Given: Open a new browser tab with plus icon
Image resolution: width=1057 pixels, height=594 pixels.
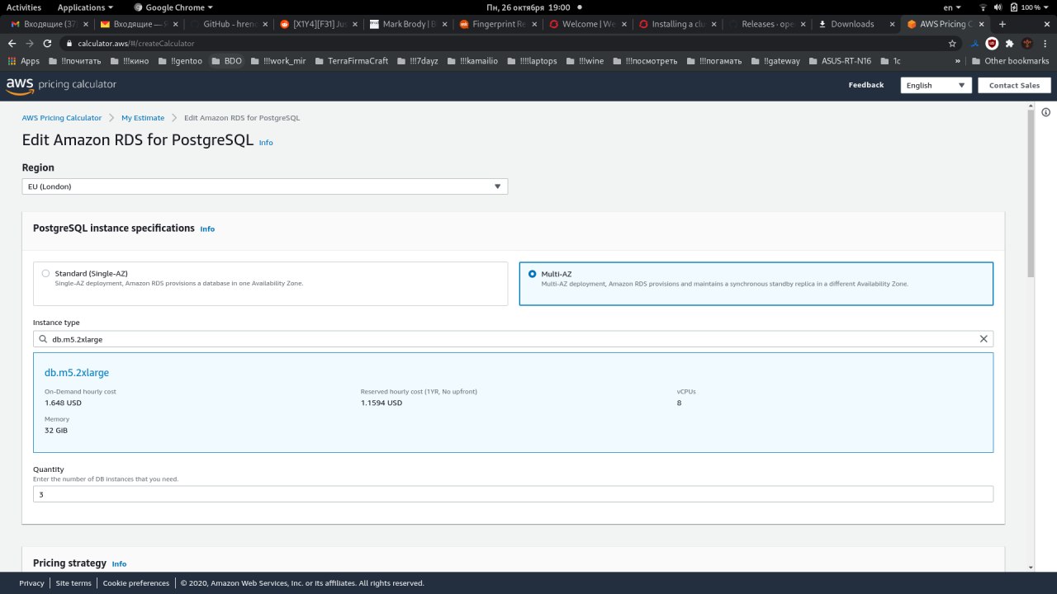Looking at the screenshot, I should click(x=1002, y=24).
